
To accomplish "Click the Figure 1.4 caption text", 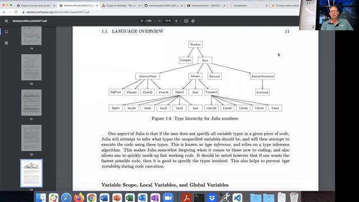I will point(195,118).
